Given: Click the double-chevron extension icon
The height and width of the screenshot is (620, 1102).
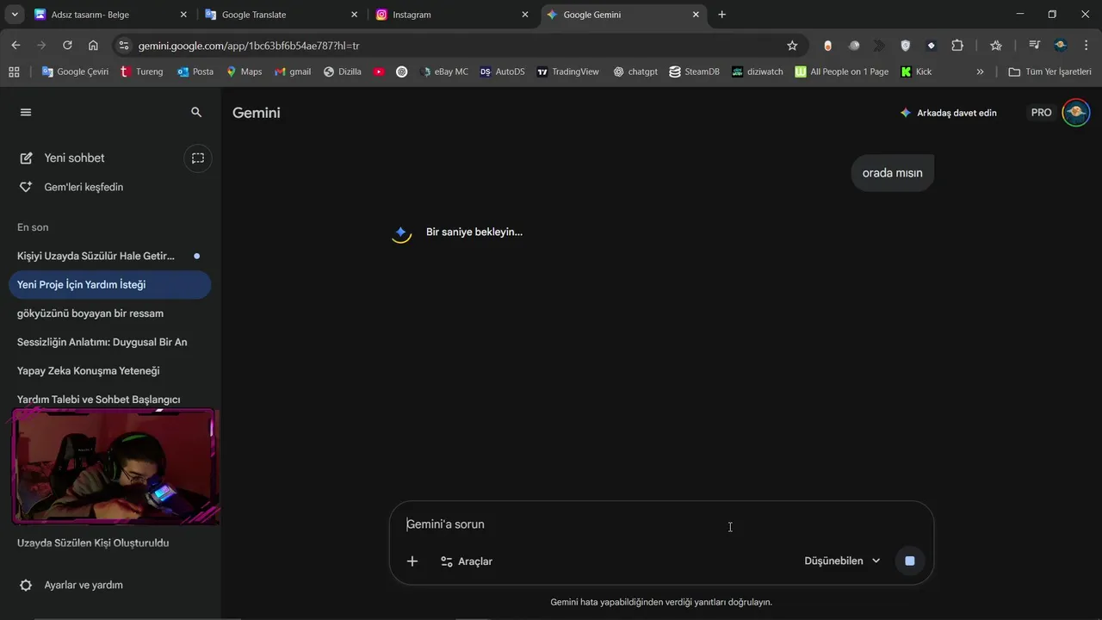Looking at the screenshot, I should [879, 46].
